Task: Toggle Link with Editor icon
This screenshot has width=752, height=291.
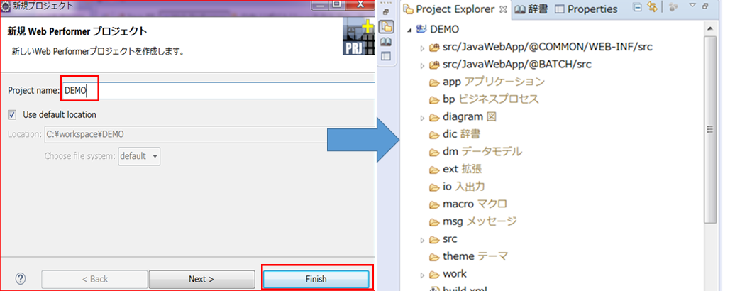Action: pyautogui.click(x=651, y=9)
